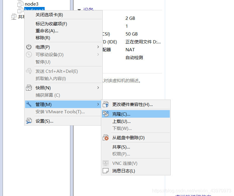Click the shared VMs computer icon
The height and width of the screenshot is (196, 234).
pos(14,17)
